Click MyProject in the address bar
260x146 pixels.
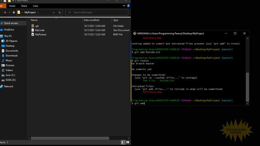30,13
